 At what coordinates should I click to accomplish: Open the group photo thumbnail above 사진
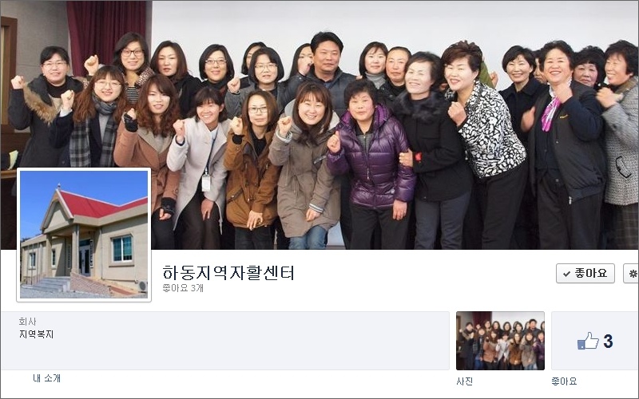coord(500,341)
